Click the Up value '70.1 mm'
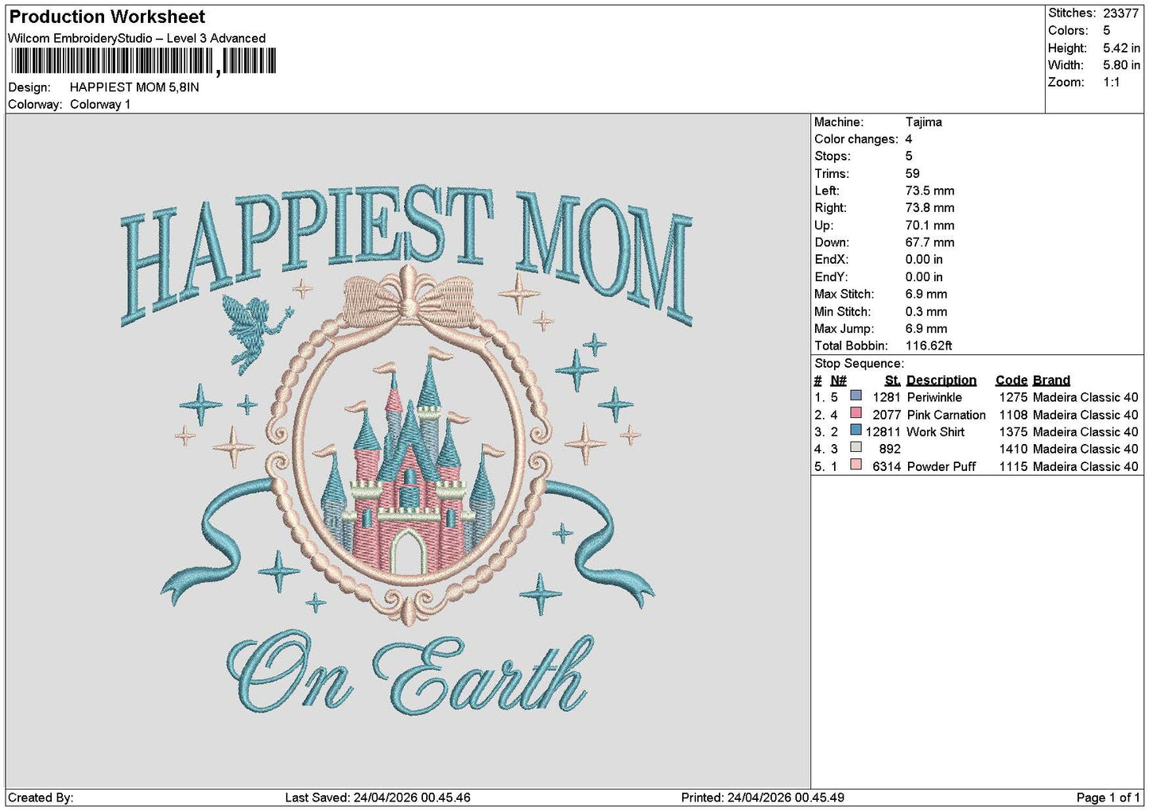This screenshot has height=811, width=1149. click(930, 226)
